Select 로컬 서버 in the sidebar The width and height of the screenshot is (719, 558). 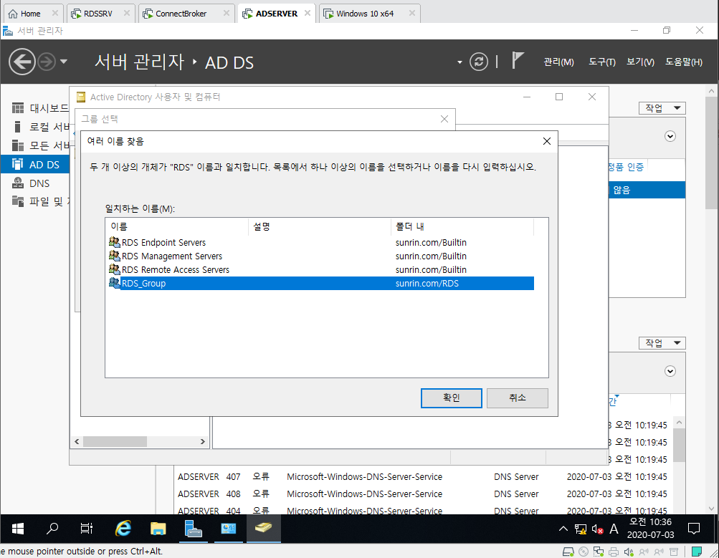pos(35,127)
